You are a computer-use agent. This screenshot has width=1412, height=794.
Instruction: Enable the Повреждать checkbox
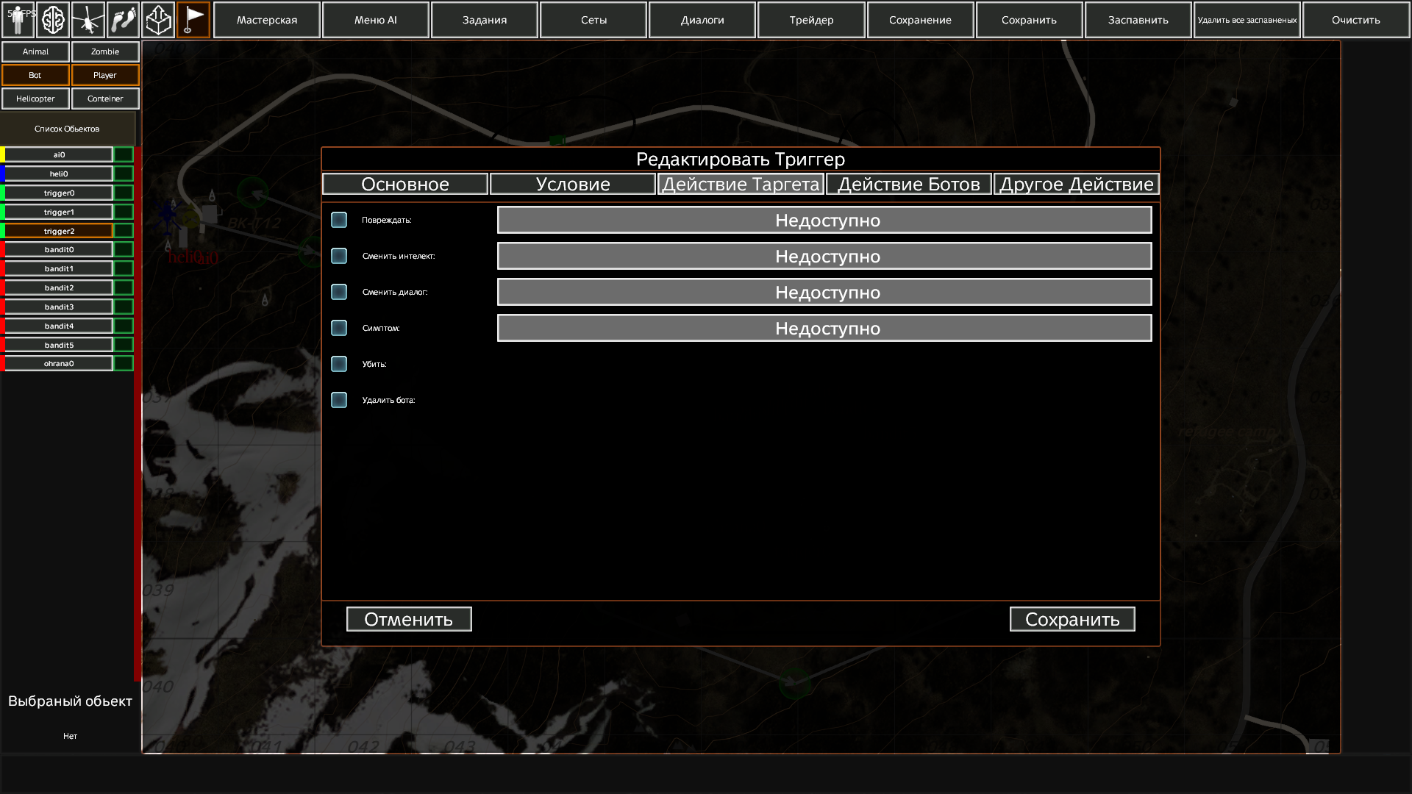339,220
